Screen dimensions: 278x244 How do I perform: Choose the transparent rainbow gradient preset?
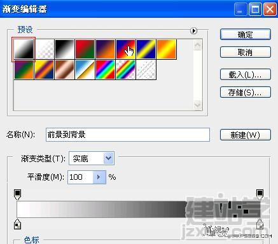(x=125, y=69)
